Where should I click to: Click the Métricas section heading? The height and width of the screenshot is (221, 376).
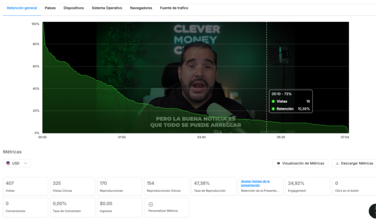[12, 152]
